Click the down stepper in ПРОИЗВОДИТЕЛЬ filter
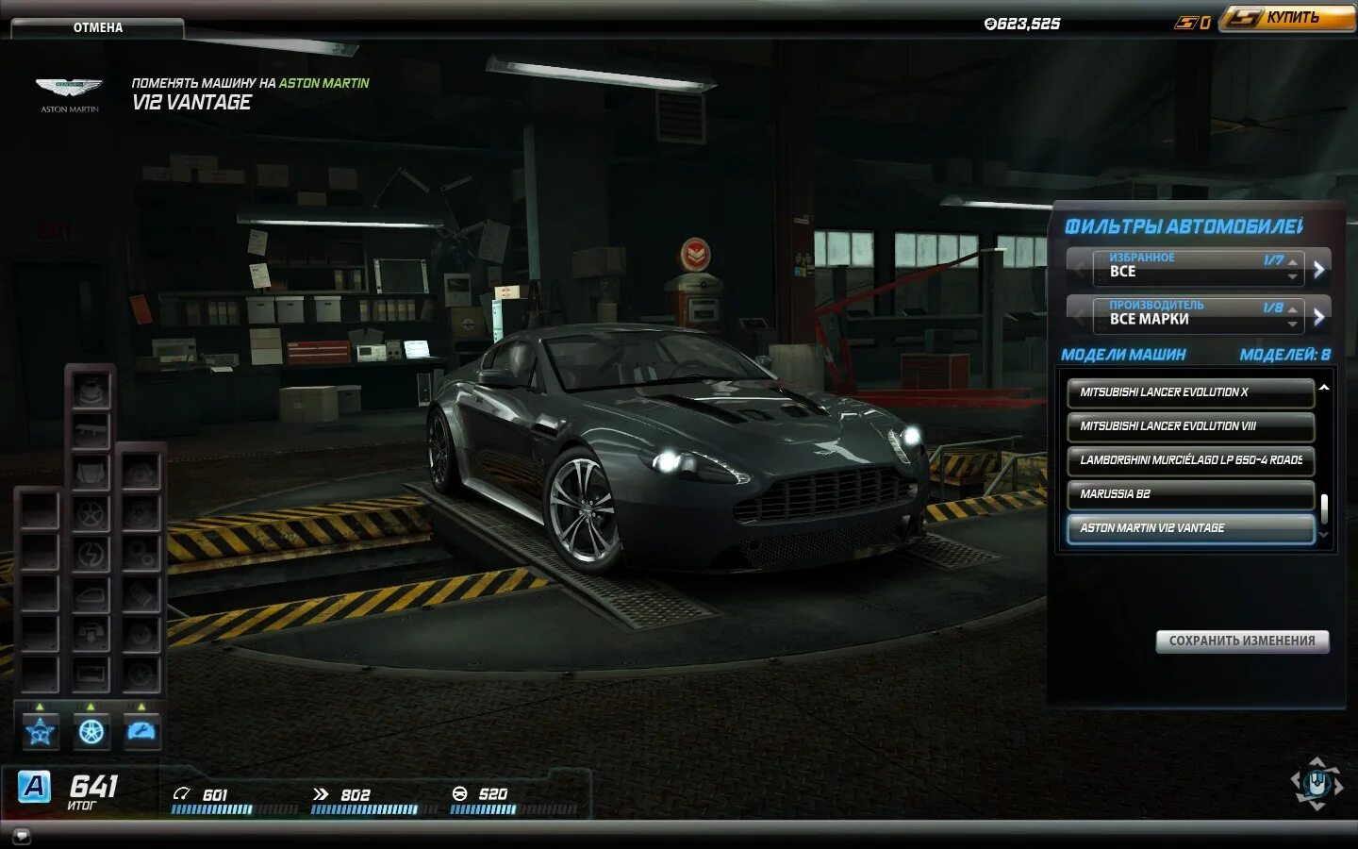 [1293, 325]
